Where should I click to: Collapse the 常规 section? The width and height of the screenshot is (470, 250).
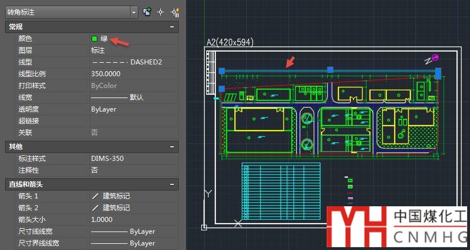click(171, 27)
